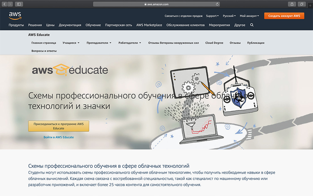
Task: Toggle the Safari sidebar button
Action: 19,4
